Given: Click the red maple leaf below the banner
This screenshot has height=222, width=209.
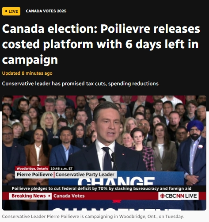Looking at the screenshot, I should [x=117, y=201].
